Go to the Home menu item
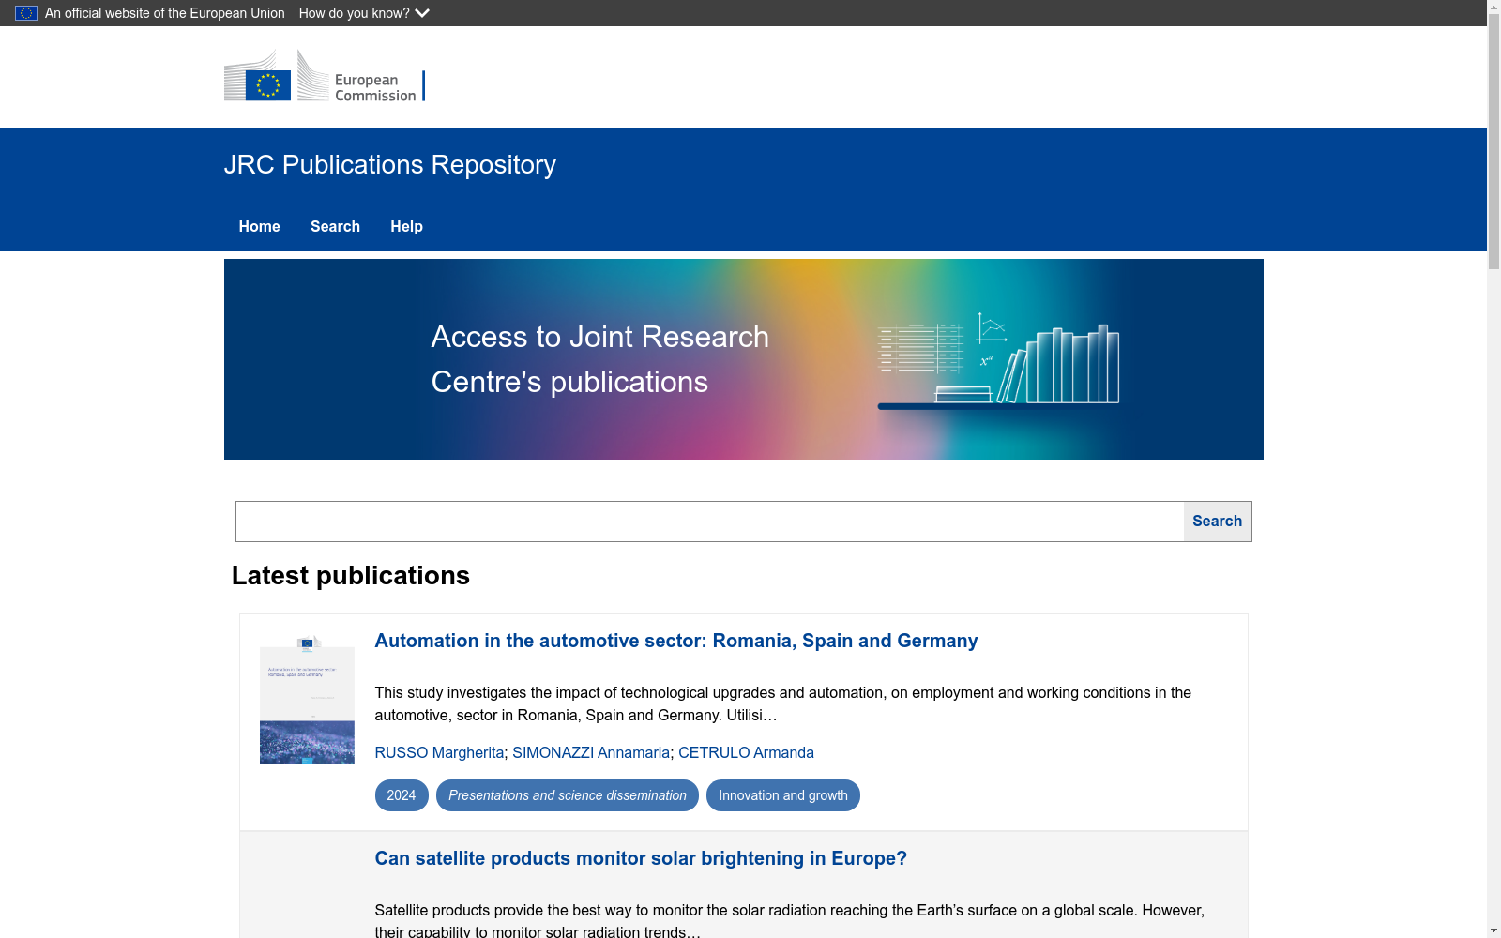 (260, 227)
